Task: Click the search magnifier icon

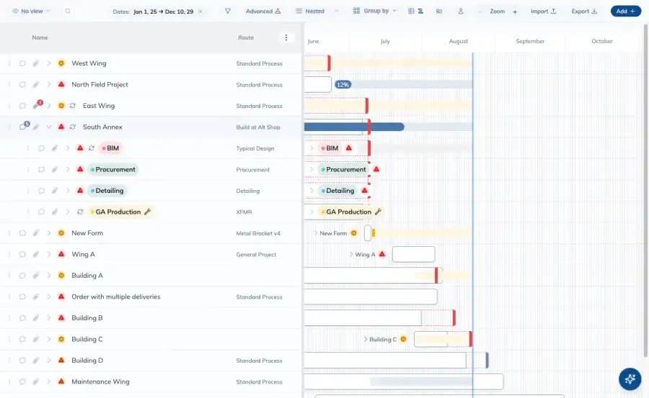Action: pos(68,12)
